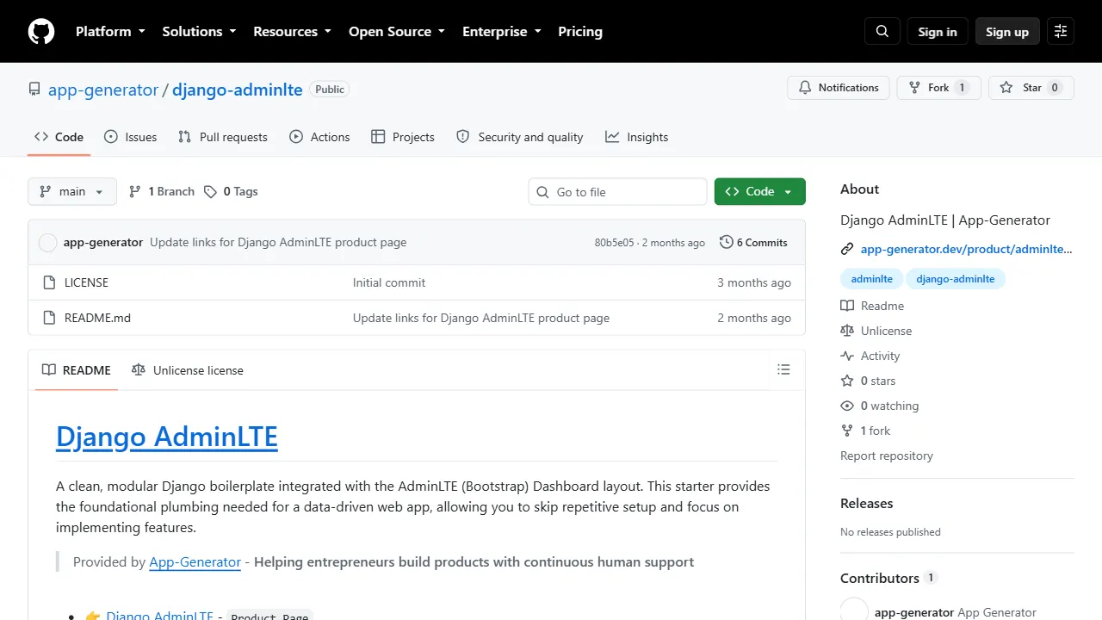Click the About heading in the sidebar
1102x620 pixels.
pyautogui.click(x=860, y=189)
